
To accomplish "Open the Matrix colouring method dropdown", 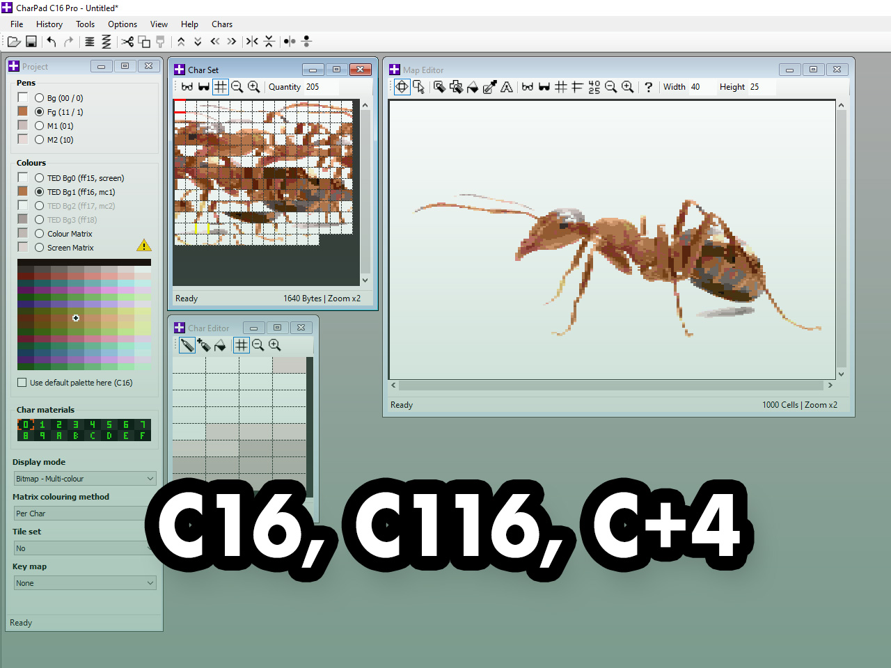I will pyautogui.click(x=82, y=514).
